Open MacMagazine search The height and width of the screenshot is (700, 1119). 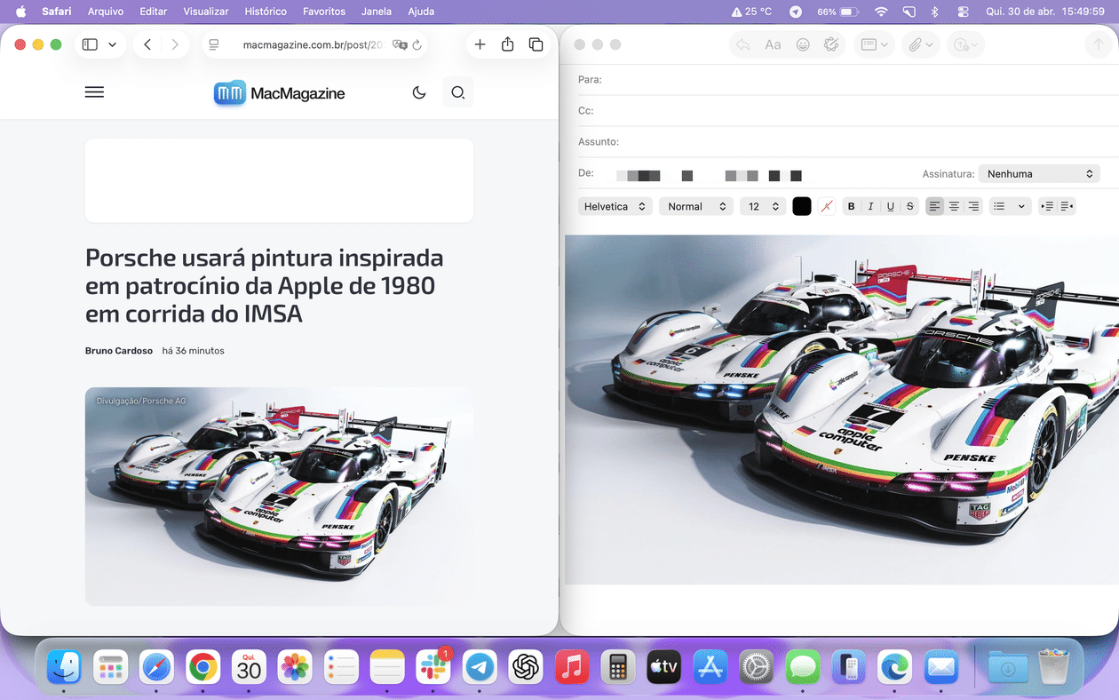pyautogui.click(x=457, y=92)
